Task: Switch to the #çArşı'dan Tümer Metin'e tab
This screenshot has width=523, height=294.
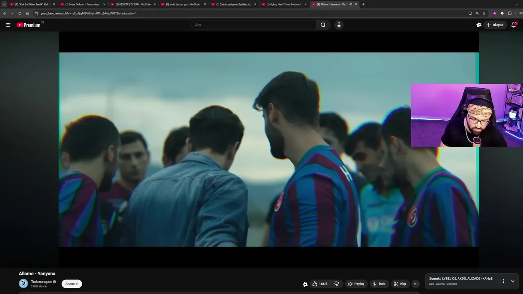Action: coord(283,4)
